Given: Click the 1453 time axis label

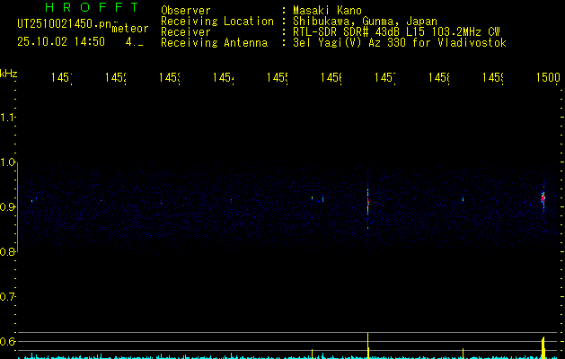Looking at the screenshot, I should [x=170, y=78].
